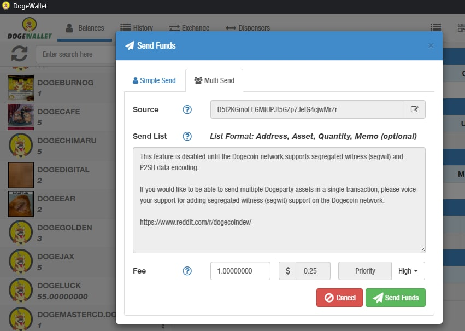Viewport: 465px width, 331px height.
Task: Click the DOGEDIGITAL asset name
Action: (x=63, y=170)
